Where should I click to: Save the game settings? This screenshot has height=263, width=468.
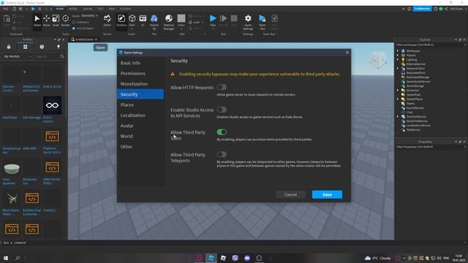(327, 194)
